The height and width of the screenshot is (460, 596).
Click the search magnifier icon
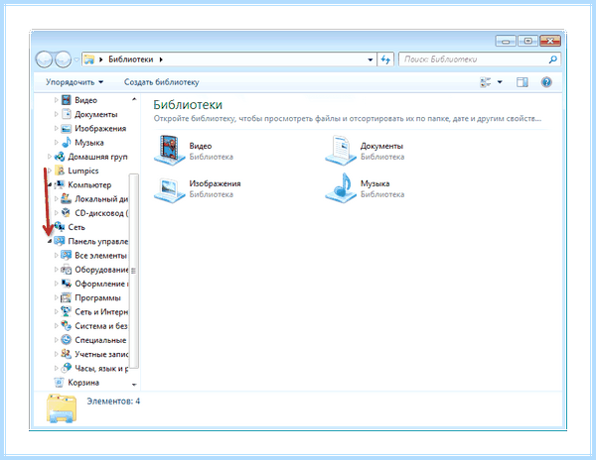tap(552, 59)
